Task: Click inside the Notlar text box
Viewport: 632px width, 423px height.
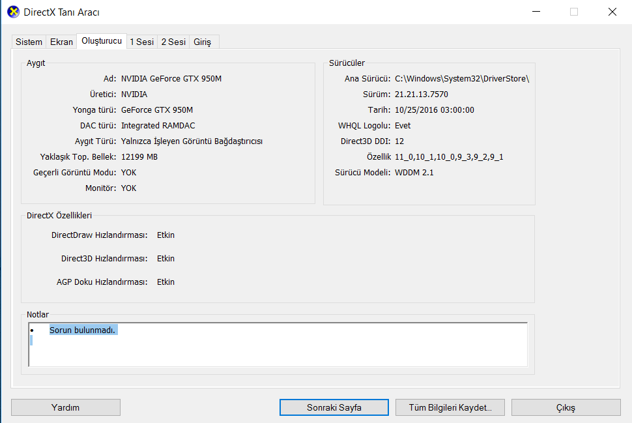Action: click(278, 345)
